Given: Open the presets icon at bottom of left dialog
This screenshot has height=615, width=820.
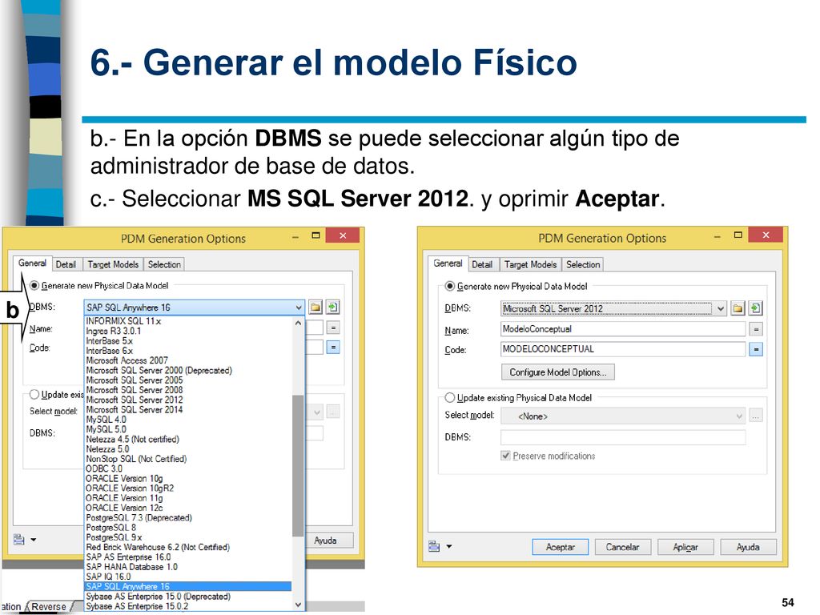Looking at the screenshot, I should pos(19,539).
